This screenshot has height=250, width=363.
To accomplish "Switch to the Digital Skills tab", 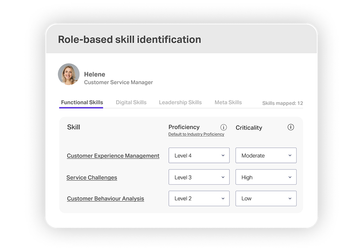I will pos(131,102).
